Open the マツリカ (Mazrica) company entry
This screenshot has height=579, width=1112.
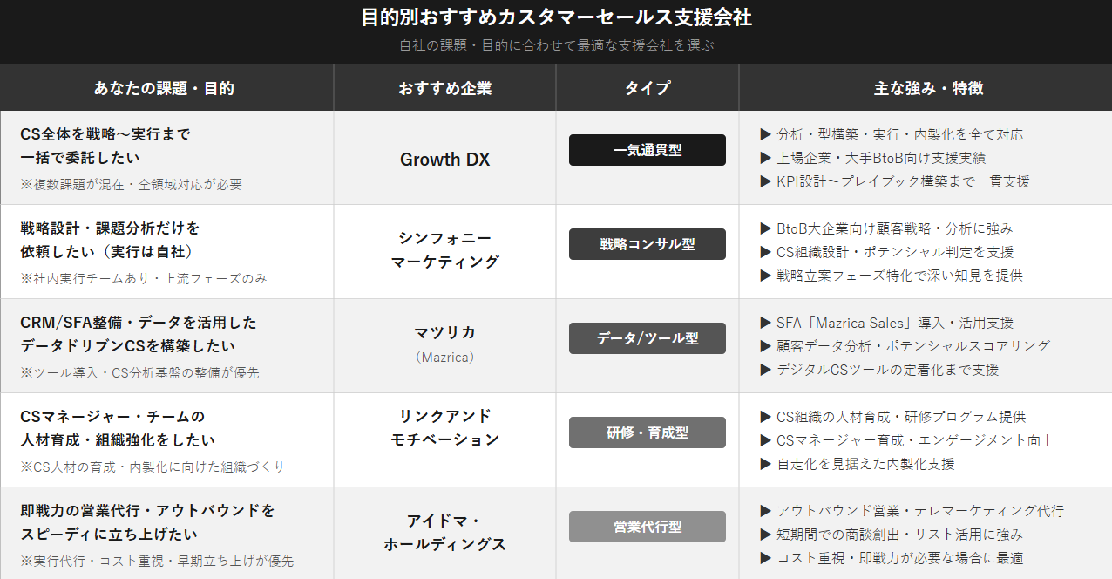(445, 344)
